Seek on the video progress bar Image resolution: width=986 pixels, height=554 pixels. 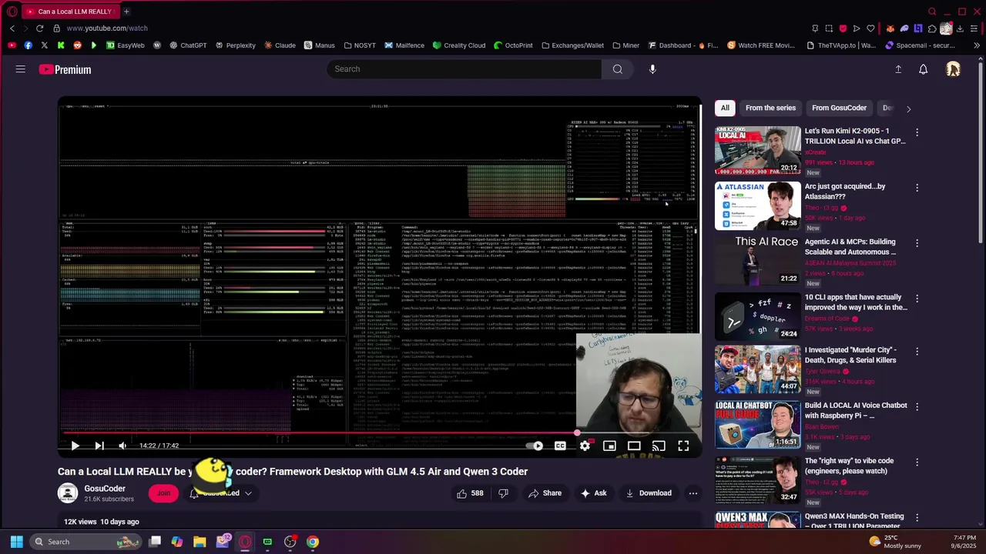point(380,432)
